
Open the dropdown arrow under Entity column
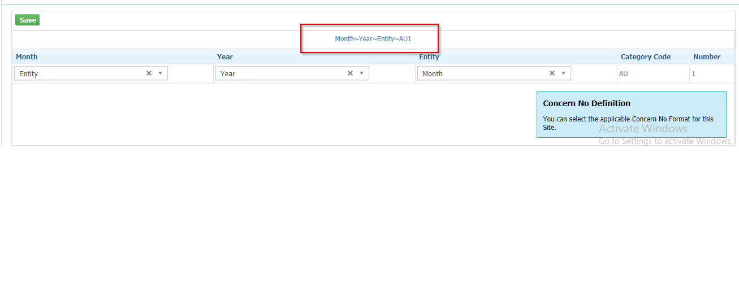click(x=563, y=73)
